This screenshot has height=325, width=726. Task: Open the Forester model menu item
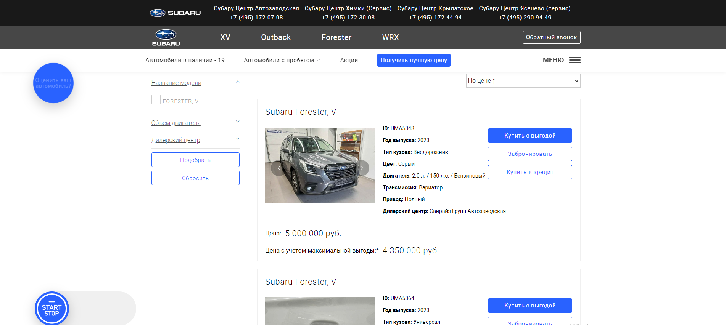point(336,37)
